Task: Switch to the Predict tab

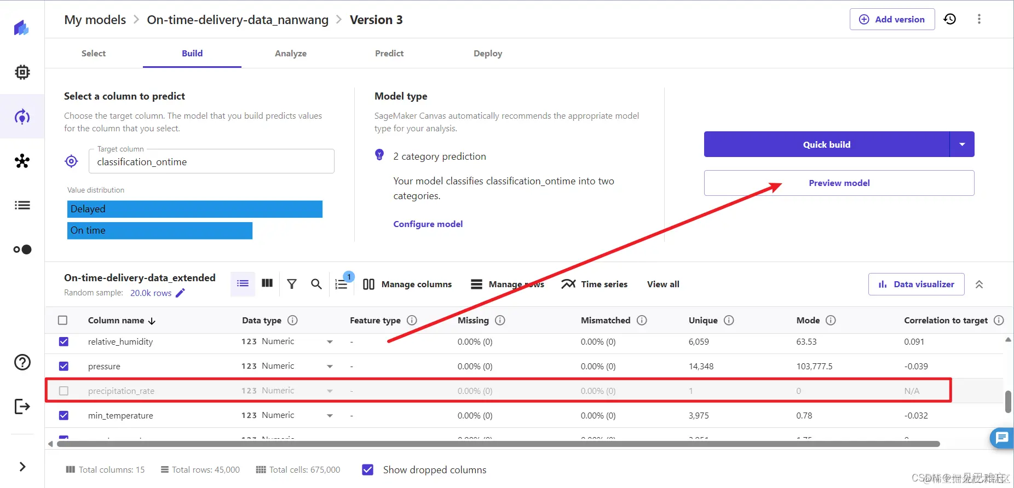Action: [389, 53]
